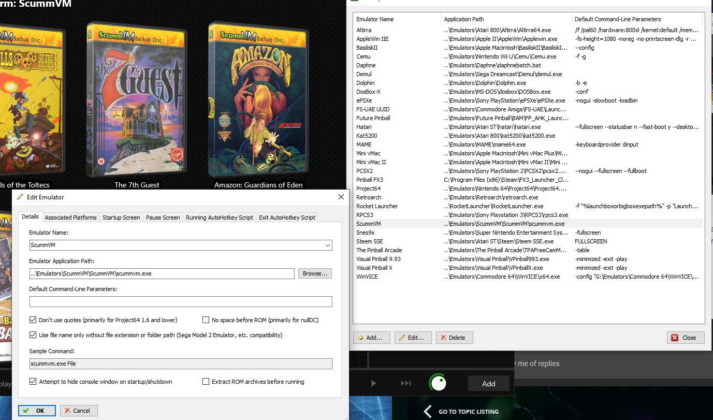Select The 7th Guest box art
Image resolution: width=713 pixels, height=420 pixels.
pyautogui.click(x=137, y=98)
